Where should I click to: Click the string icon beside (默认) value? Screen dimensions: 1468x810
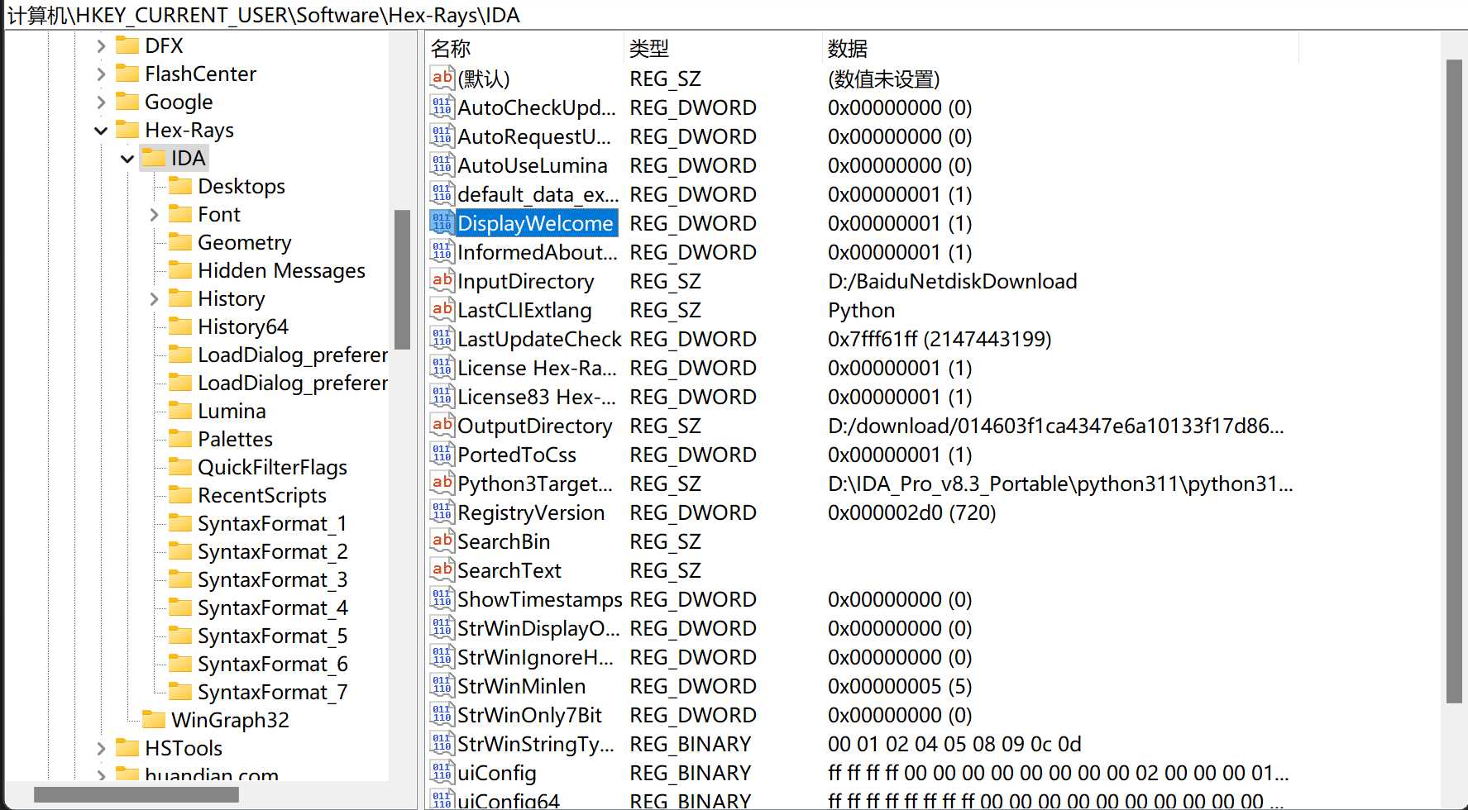[442, 78]
